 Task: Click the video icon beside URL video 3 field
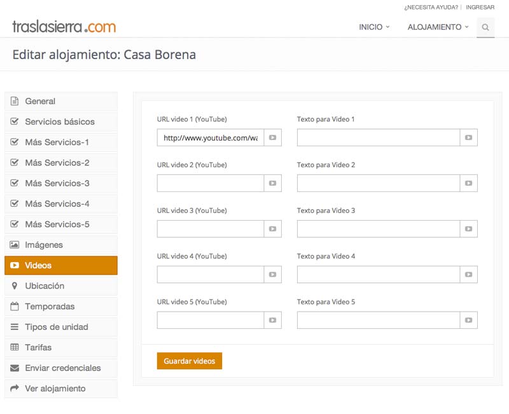(273, 229)
